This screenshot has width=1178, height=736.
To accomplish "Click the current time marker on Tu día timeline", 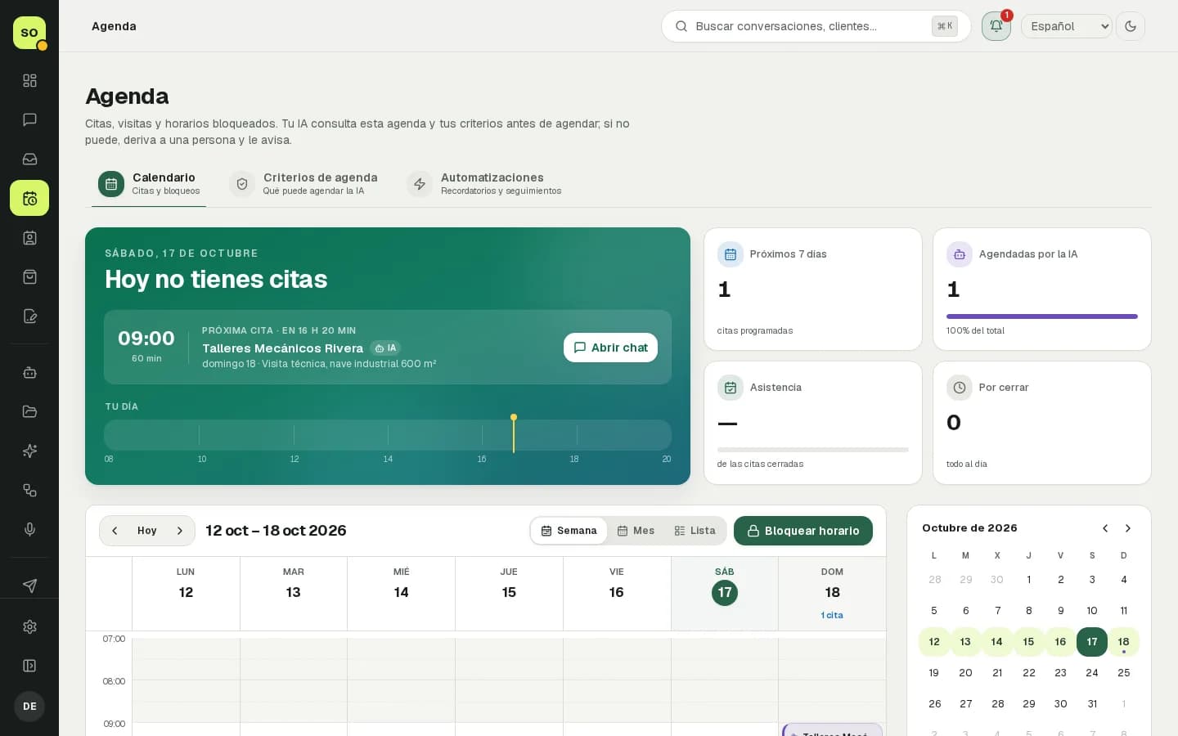I will click(x=514, y=433).
